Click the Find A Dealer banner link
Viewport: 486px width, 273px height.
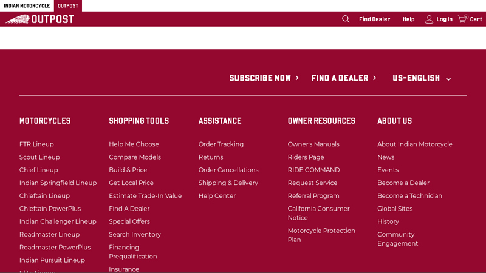(344, 78)
